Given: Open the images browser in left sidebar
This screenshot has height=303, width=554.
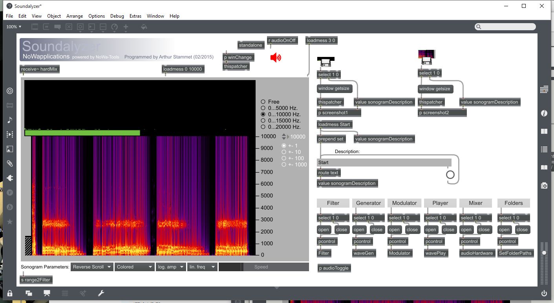Looking at the screenshot, I should 10,149.
